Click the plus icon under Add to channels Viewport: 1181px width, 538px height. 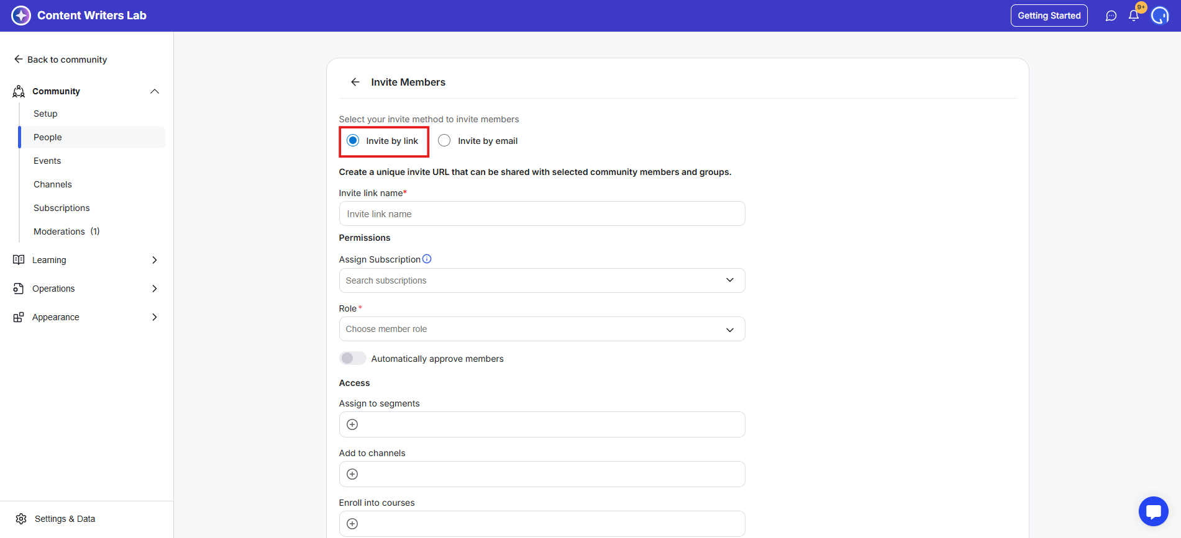[x=352, y=474]
